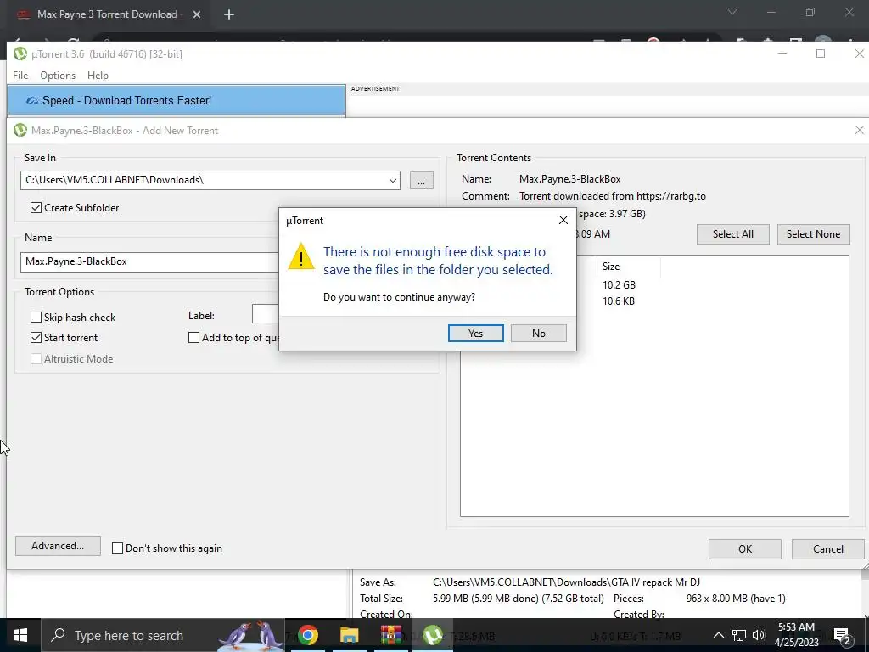Cancel the Add New Torrent dialog

[x=827, y=549]
